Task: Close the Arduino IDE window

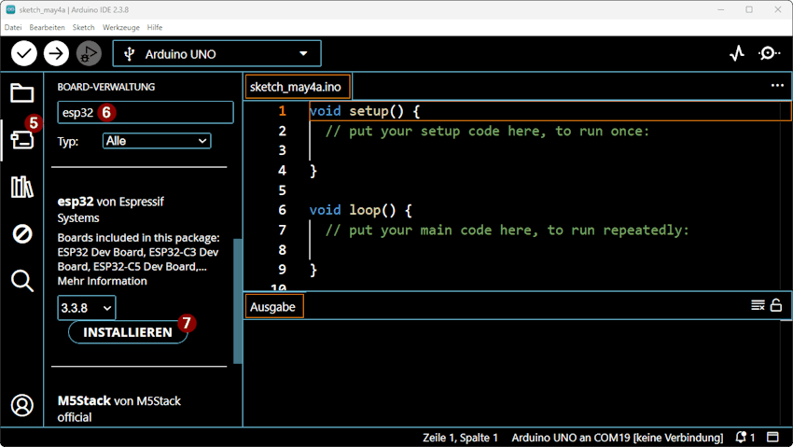Action: [x=778, y=9]
